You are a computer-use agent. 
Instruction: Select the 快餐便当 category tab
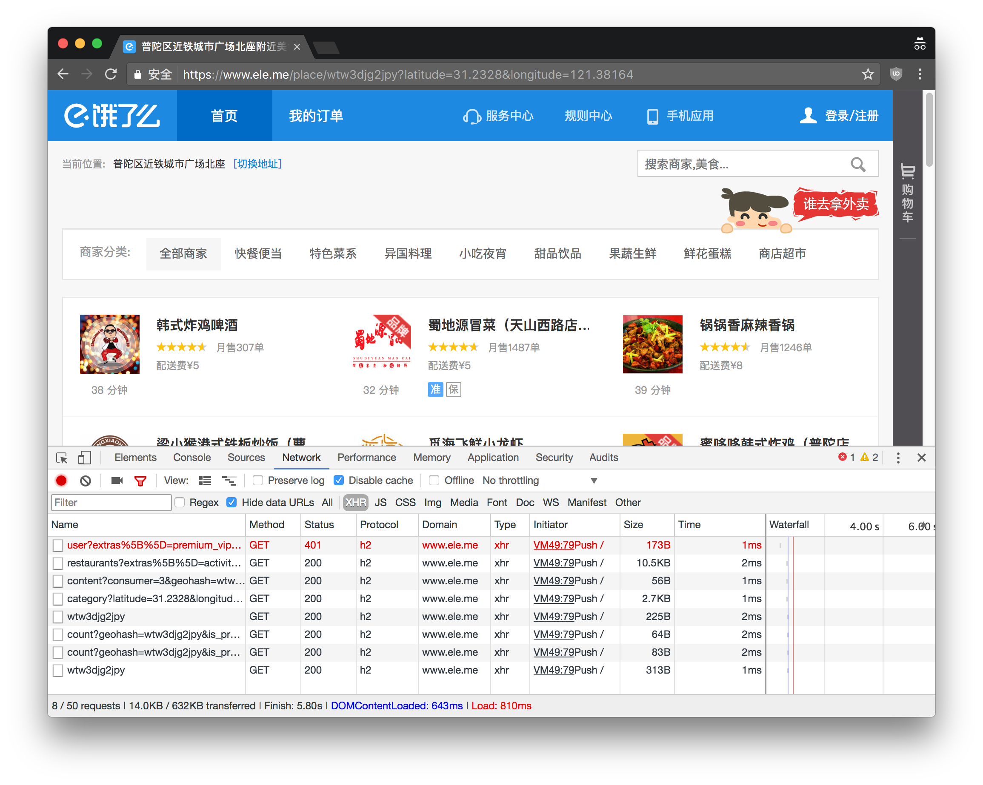pos(257,254)
